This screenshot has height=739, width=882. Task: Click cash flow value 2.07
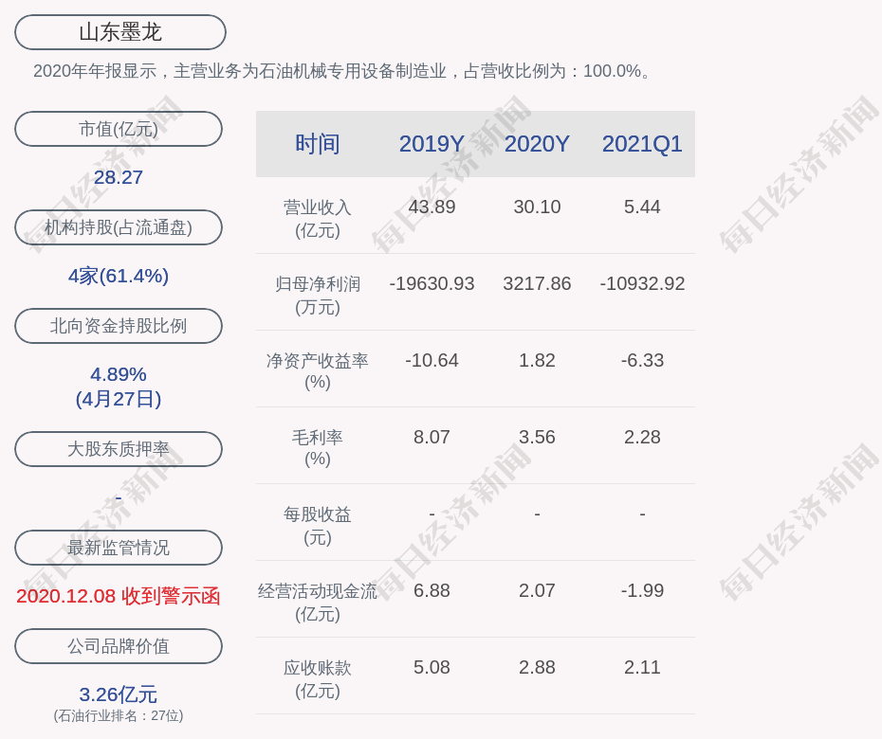537,590
